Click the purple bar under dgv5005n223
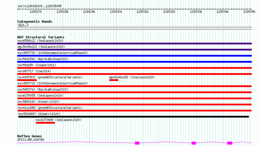Screen dimensions: 260x146 (134, 50)
